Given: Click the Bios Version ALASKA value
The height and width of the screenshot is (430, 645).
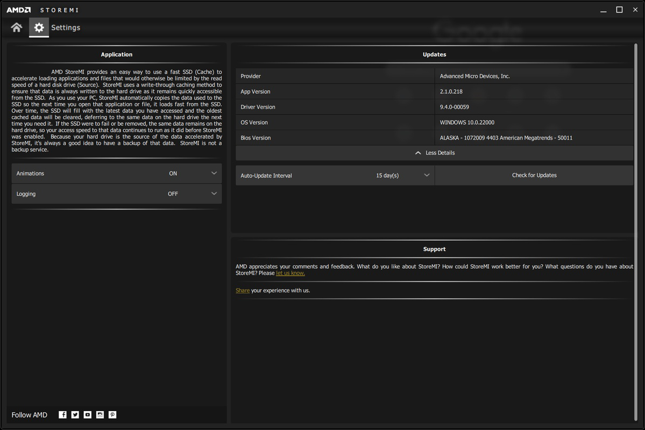Looking at the screenshot, I should point(506,138).
